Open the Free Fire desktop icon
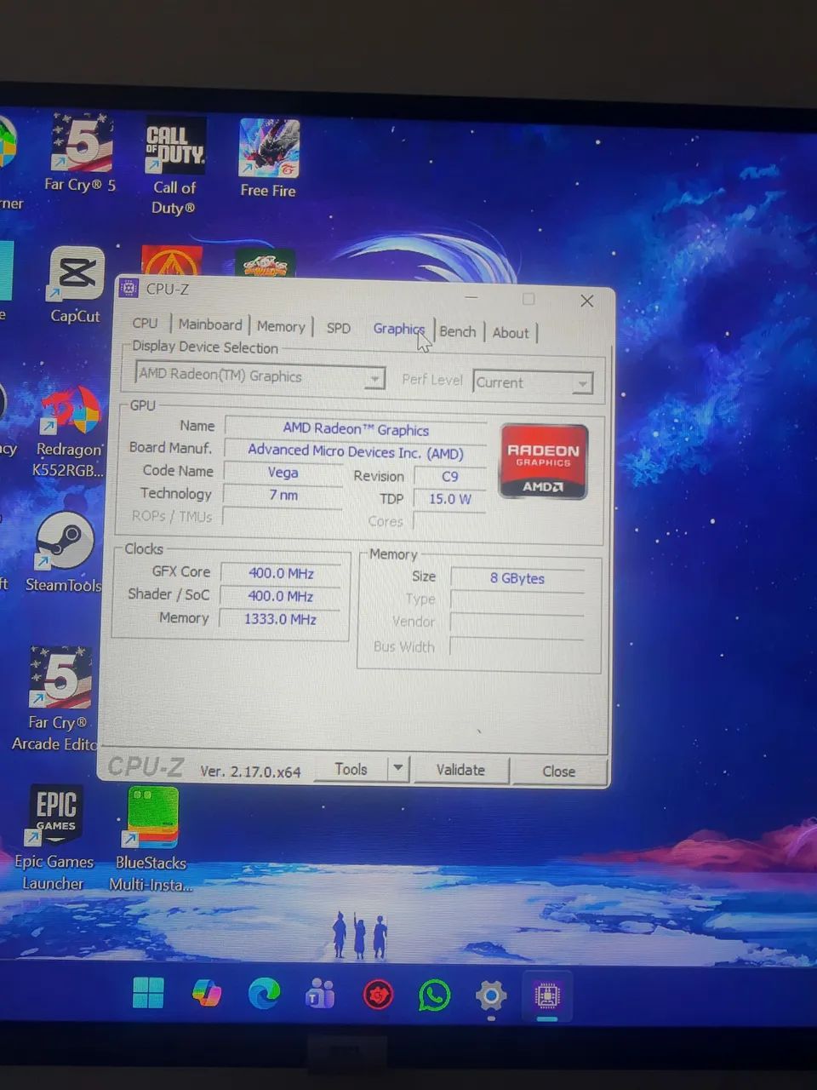The image size is (817, 1090). 269,150
